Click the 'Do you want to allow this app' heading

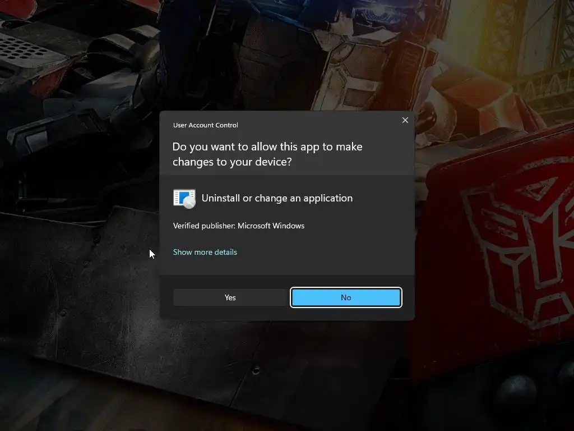pyautogui.click(x=267, y=154)
